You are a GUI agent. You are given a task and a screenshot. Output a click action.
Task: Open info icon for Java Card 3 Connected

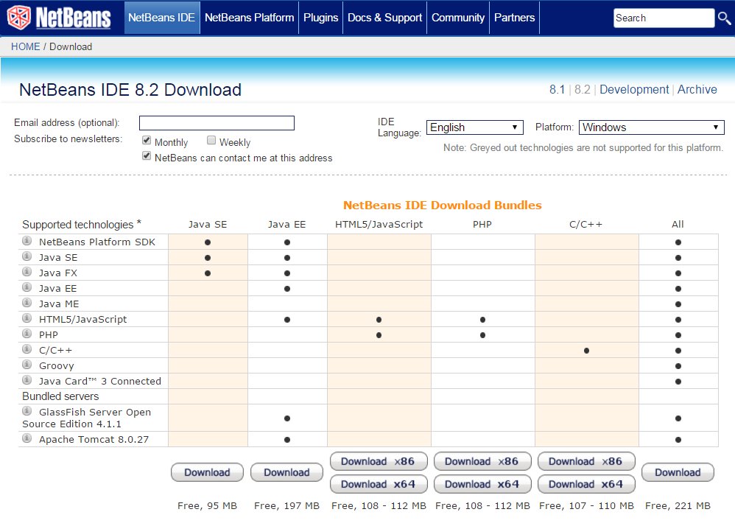coord(27,380)
